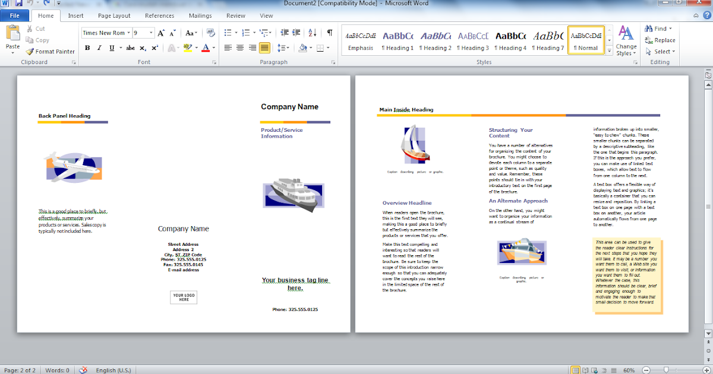The image size is (713, 374).
Task: Toggle center paragraph alignment
Action: pyautogui.click(x=239, y=47)
